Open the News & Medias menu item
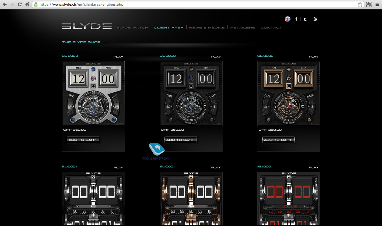Viewport: 382px width, 226px height. click(207, 27)
